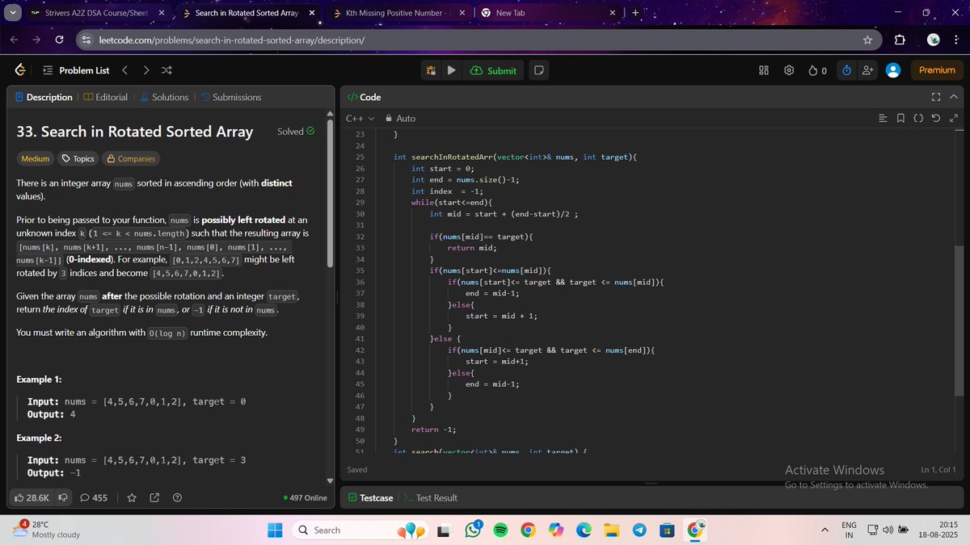This screenshot has height=545, width=970.
Task: Go to previous problem chevron
Action: tap(125, 70)
